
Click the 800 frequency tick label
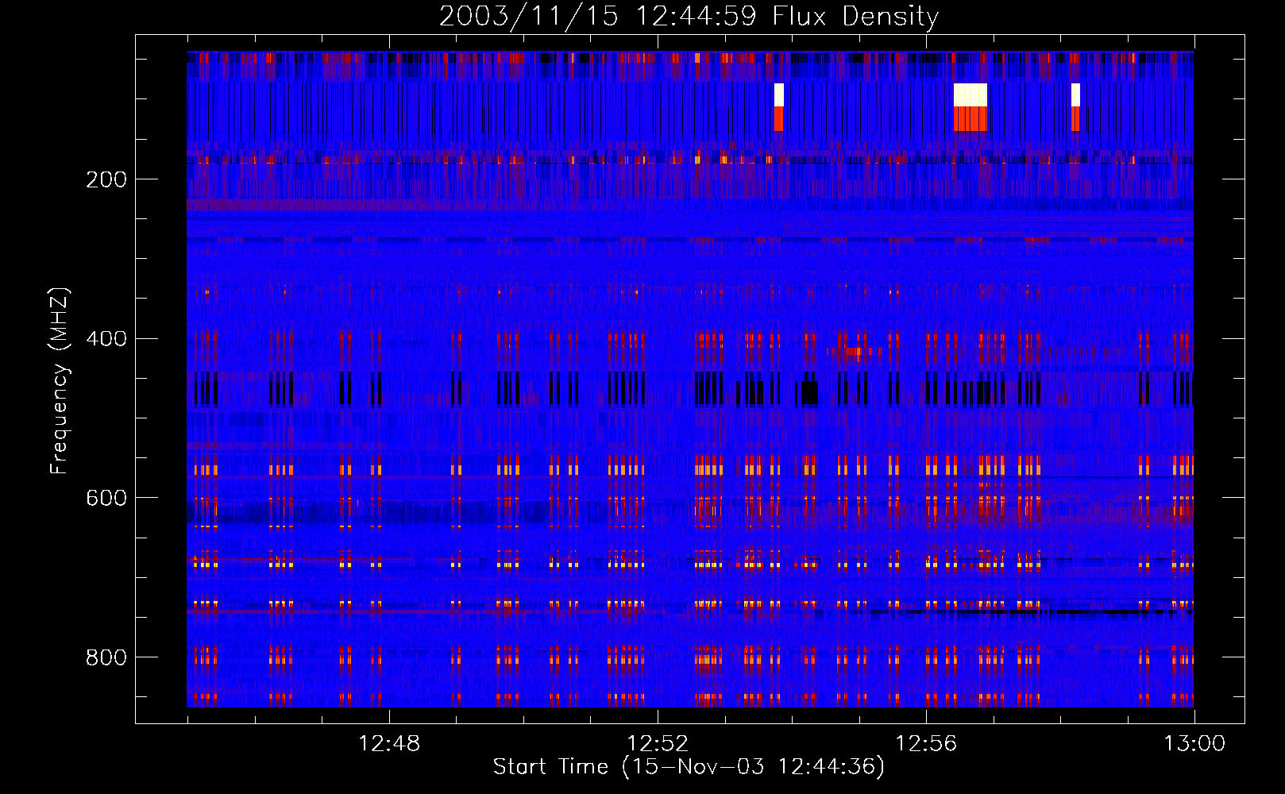coord(106,657)
